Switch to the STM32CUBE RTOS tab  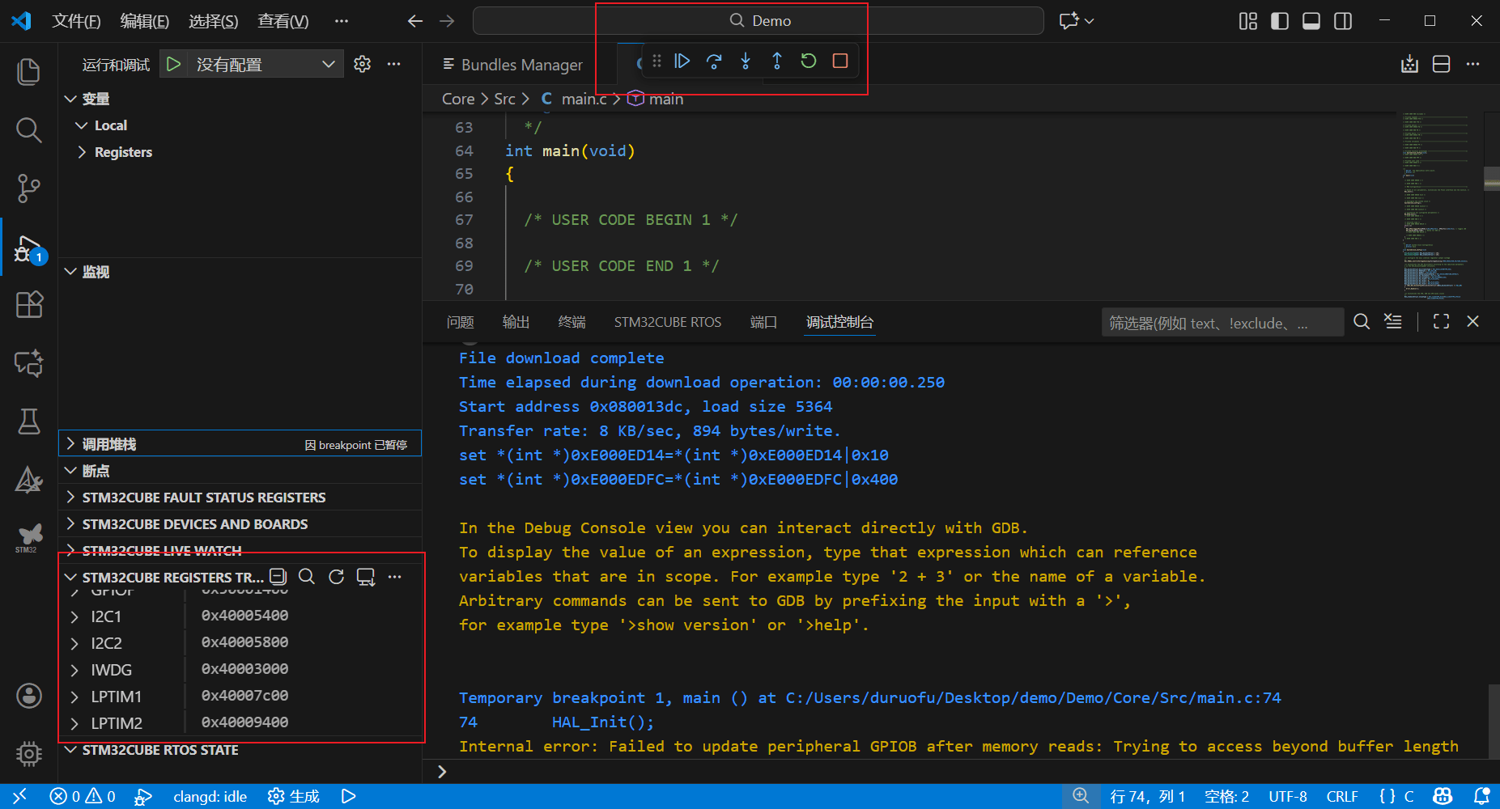[667, 322]
